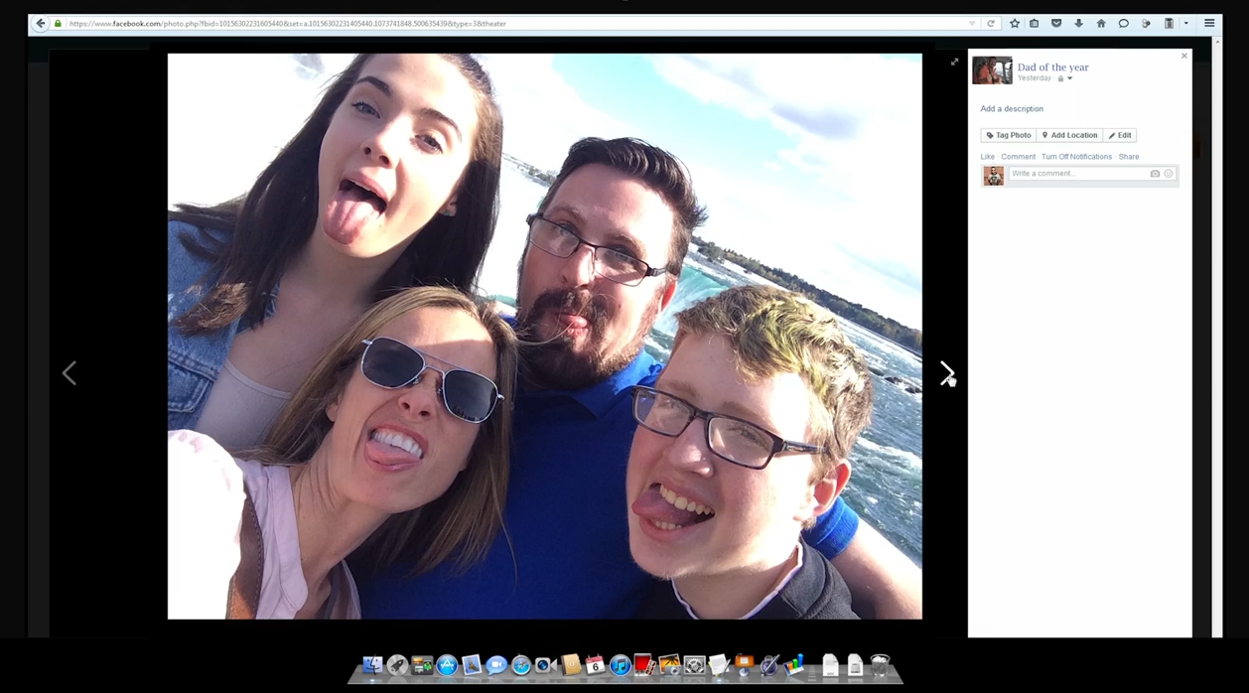Like the photo
Viewport: 1249px width, 693px height.
[x=987, y=157]
